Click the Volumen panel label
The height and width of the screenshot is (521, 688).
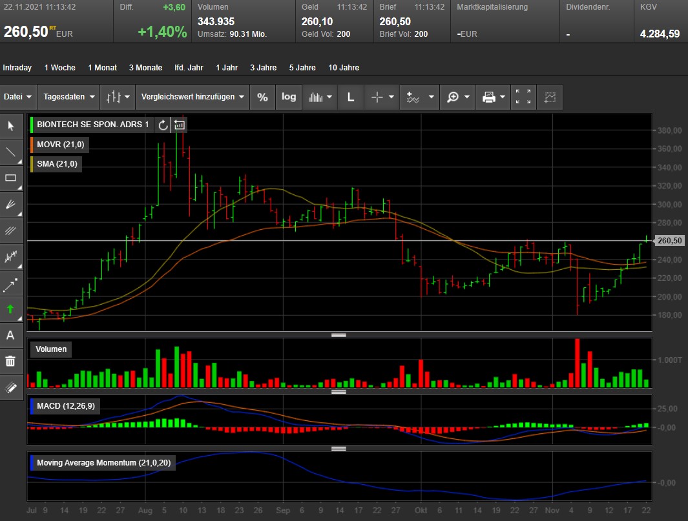pyautogui.click(x=51, y=349)
